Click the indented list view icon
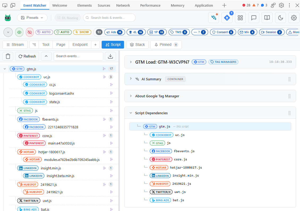Viewport: 300px width, 211px height. click(x=34, y=45)
